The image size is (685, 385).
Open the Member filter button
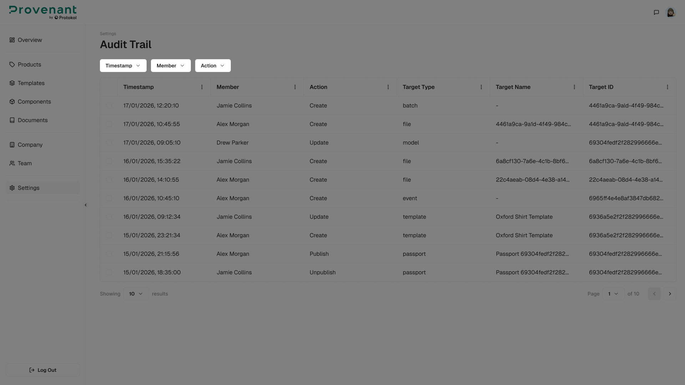(x=171, y=66)
